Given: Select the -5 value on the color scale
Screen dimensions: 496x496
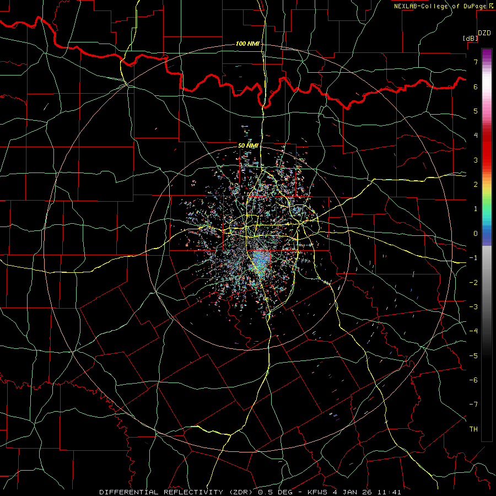Looking at the screenshot, I should pyautogui.click(x=473, y=356).
